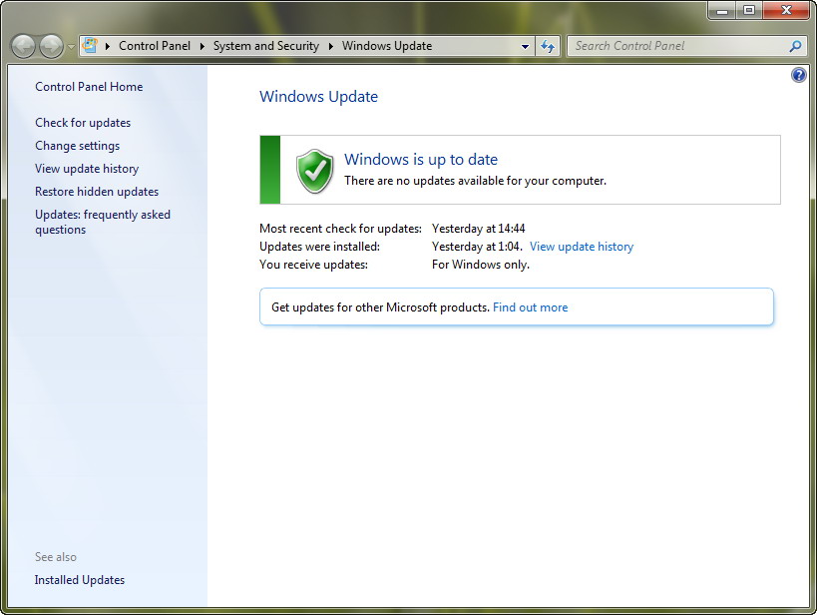This screenshot has width=817, height=615.
Task: Expand the arrow before Control Panel breadcrumb
Action: (x=108, y=46)
